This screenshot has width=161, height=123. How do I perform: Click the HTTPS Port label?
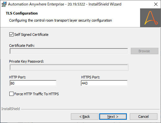[x=90, y=77]
